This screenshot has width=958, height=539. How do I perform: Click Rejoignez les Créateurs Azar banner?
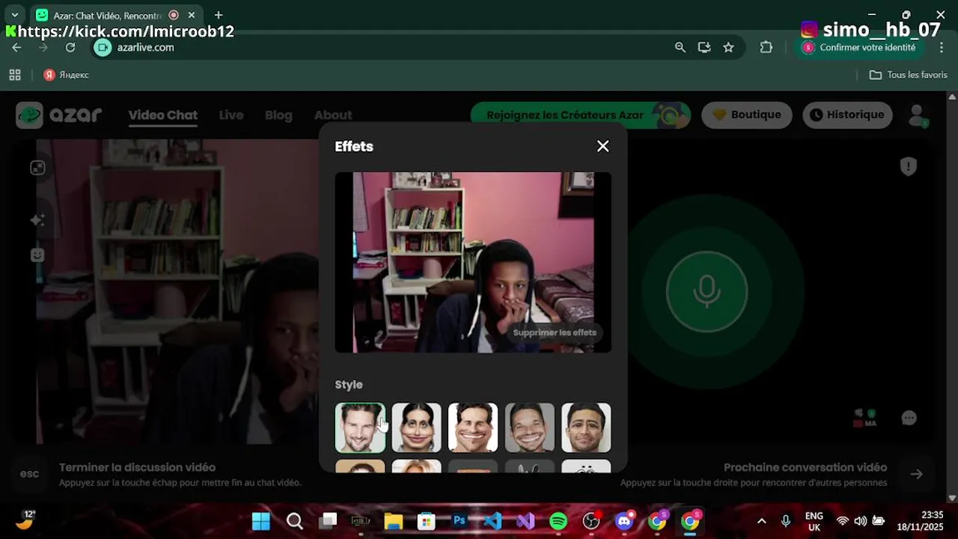point(580,115)
